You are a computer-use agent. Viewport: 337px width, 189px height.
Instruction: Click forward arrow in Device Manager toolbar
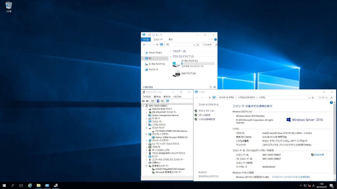147,101
